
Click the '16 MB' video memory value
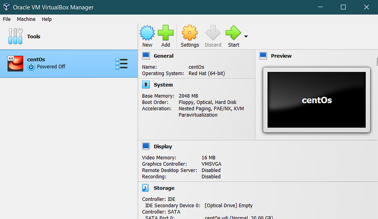[x=209, y=158]
